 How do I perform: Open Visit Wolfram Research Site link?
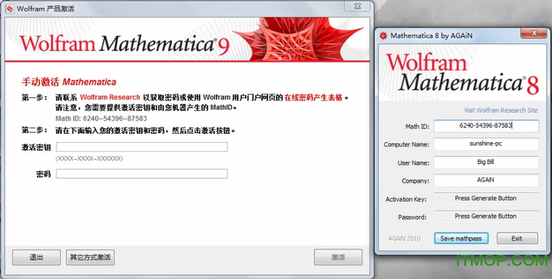[x=500, y=110]
